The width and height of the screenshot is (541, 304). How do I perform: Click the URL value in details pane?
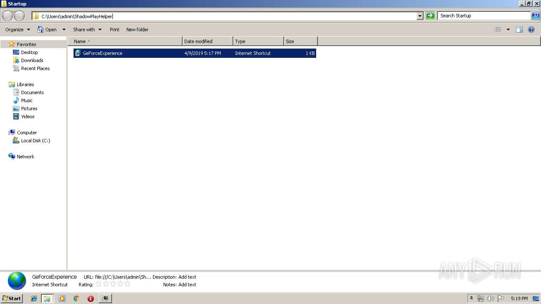click(123, 277)
